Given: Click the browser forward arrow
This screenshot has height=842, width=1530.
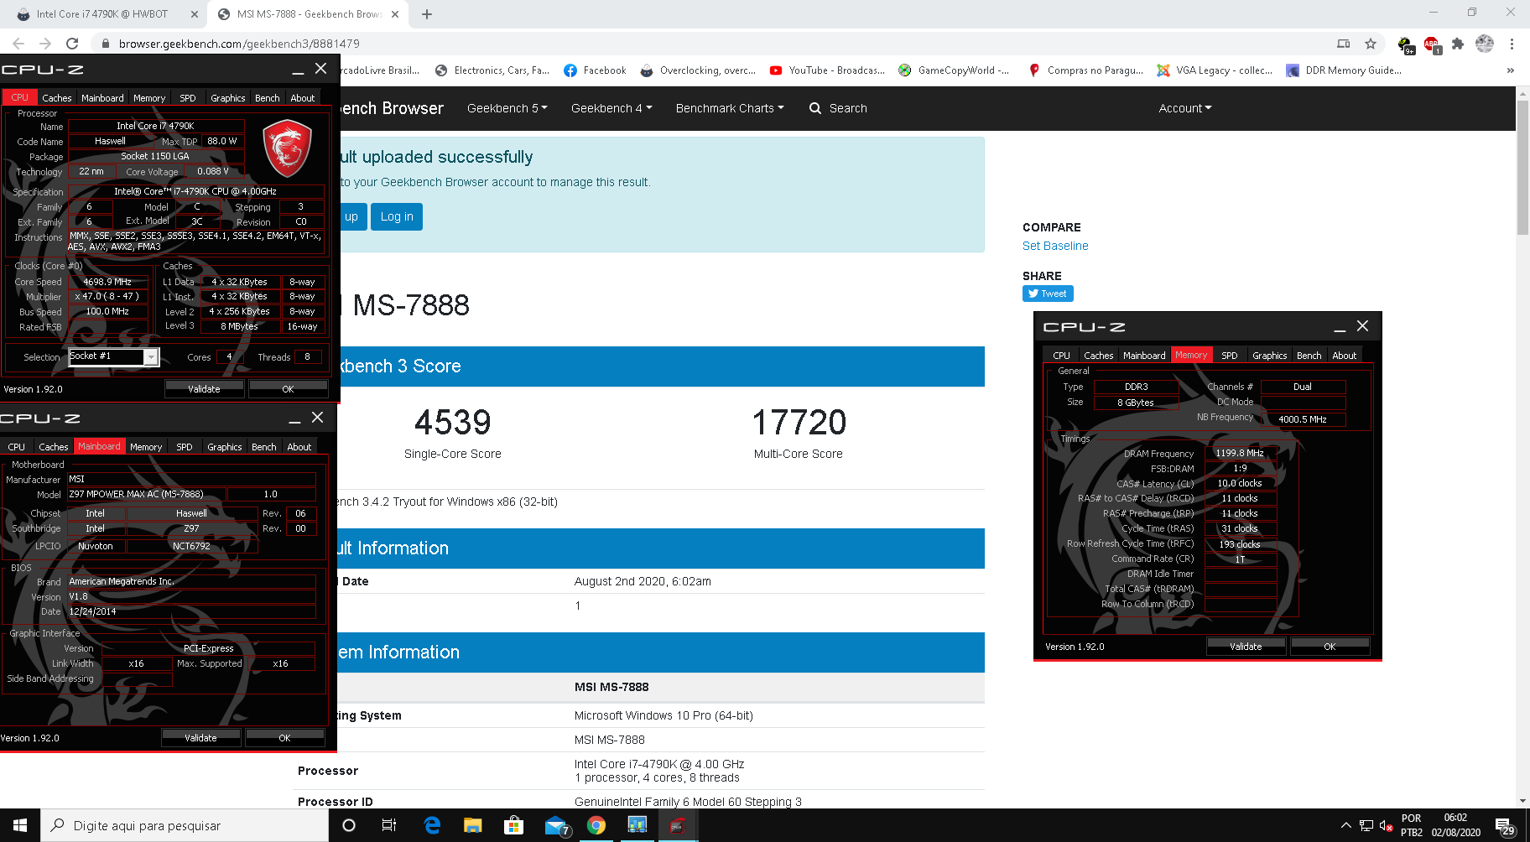Looking at the screenshot, I should [45, 44].
